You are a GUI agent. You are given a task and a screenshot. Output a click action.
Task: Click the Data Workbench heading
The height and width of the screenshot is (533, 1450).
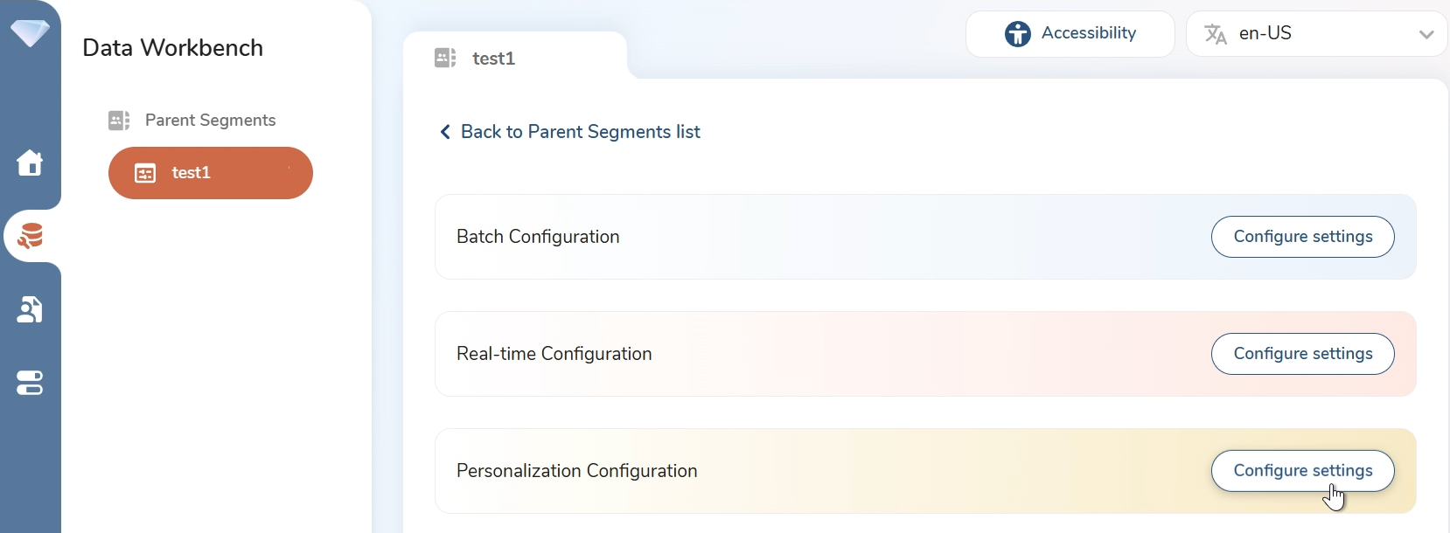(172, 48)
